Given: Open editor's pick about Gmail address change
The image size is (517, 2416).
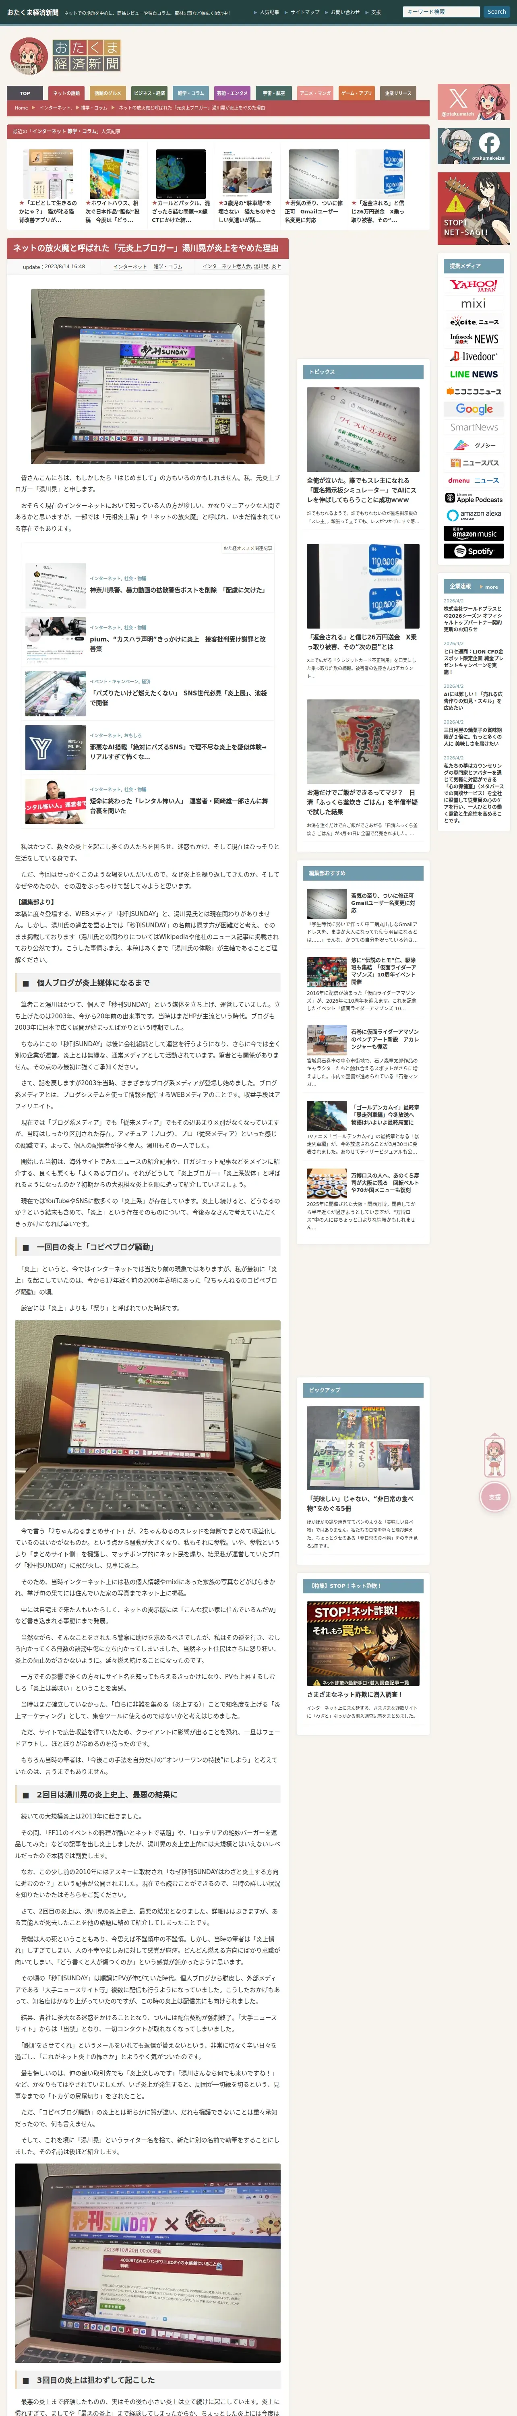Looking at the screenshot, I should coord(363,916).
